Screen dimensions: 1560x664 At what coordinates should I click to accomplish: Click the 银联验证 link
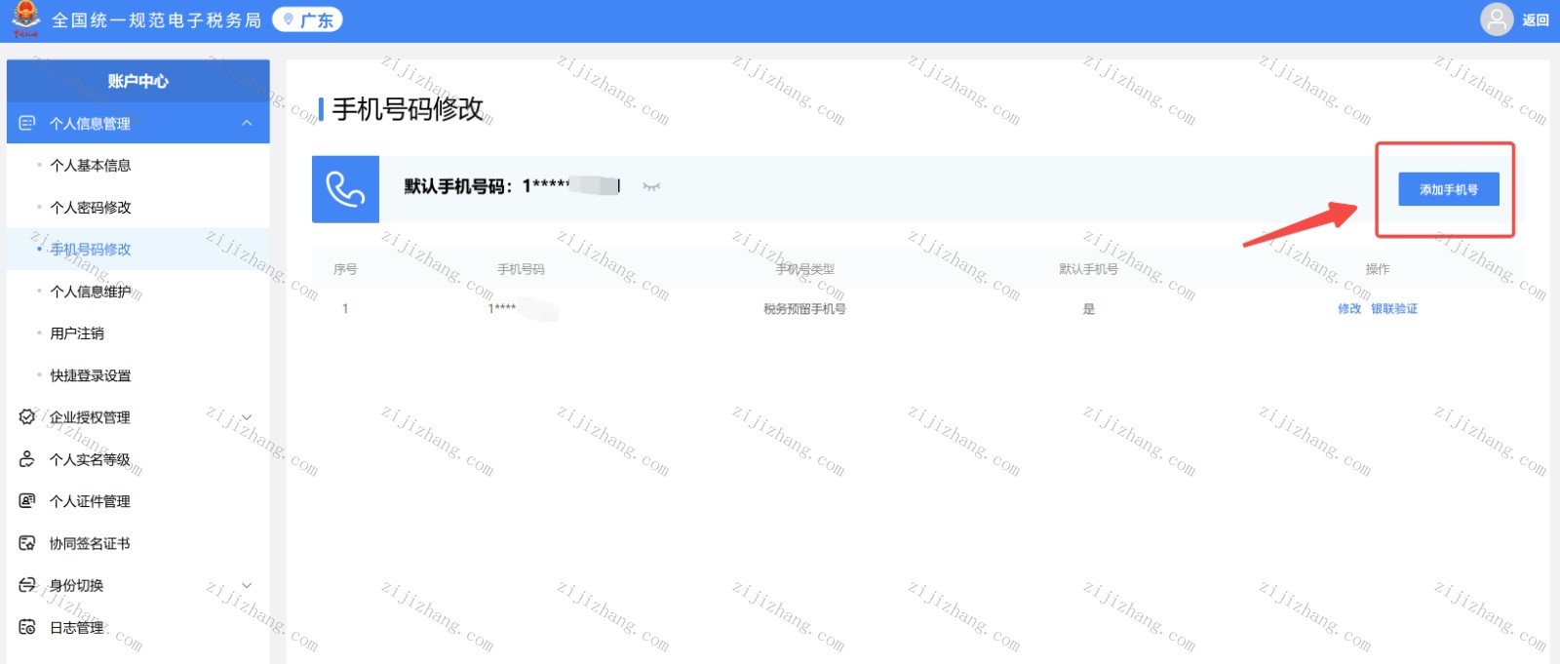pos(1394,309)
